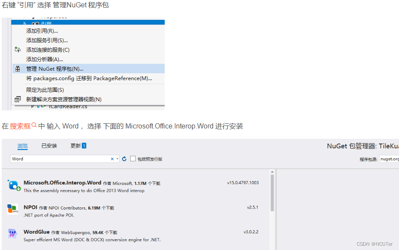The height and width of the screenshot is (250, 399).
Task: Switch to the 已安装 tab
Action: (x=49, y=146)
